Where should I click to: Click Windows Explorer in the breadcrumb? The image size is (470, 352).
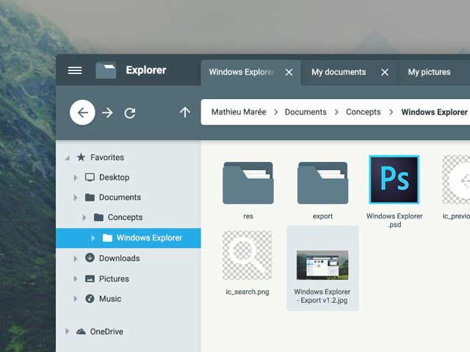click(x=434, y=112)
